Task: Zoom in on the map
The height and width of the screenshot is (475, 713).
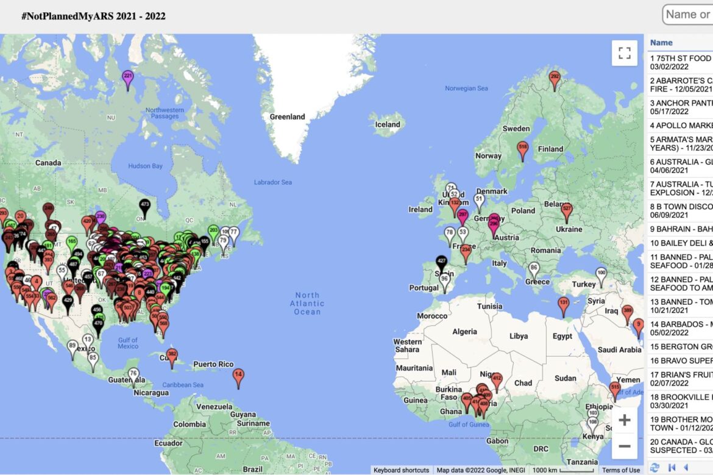Action: point(624,420)
